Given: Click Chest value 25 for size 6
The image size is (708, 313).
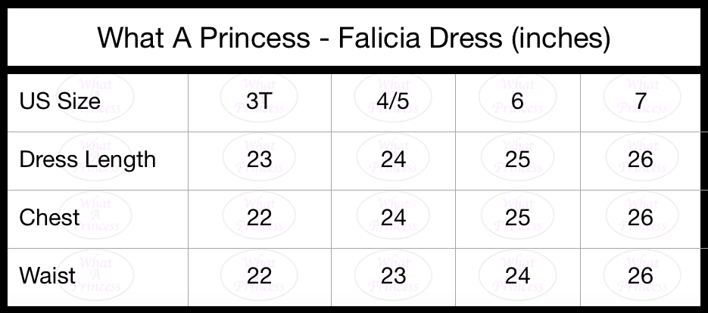Looking at the screenshot, I should pos(517,218).
